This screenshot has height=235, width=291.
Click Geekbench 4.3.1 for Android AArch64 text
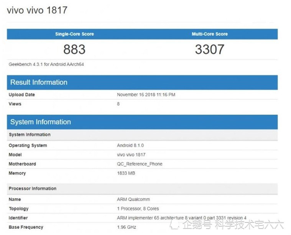(x=46, y=64)
